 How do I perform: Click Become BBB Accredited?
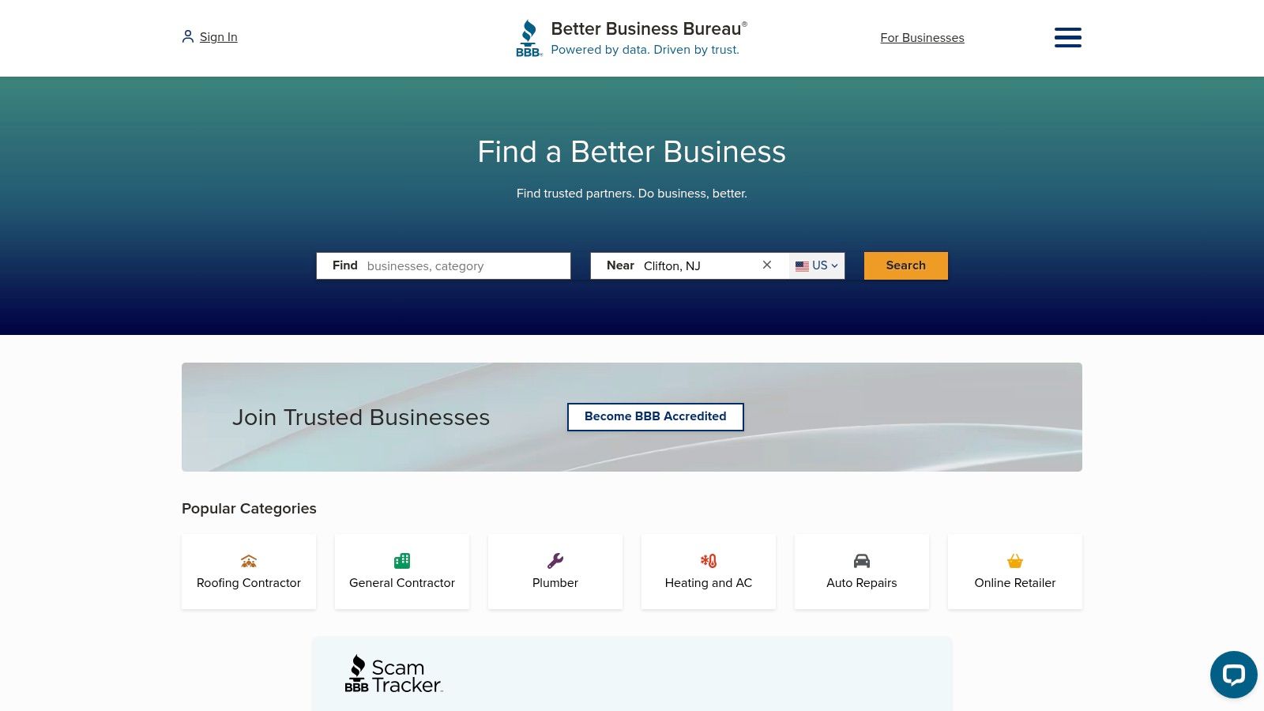(x=655, y=416)
